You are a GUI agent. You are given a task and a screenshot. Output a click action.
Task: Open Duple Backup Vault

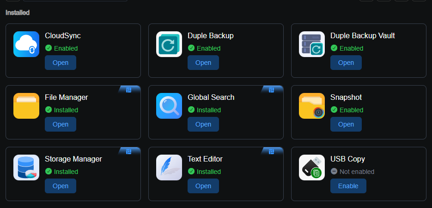[346, 63]
